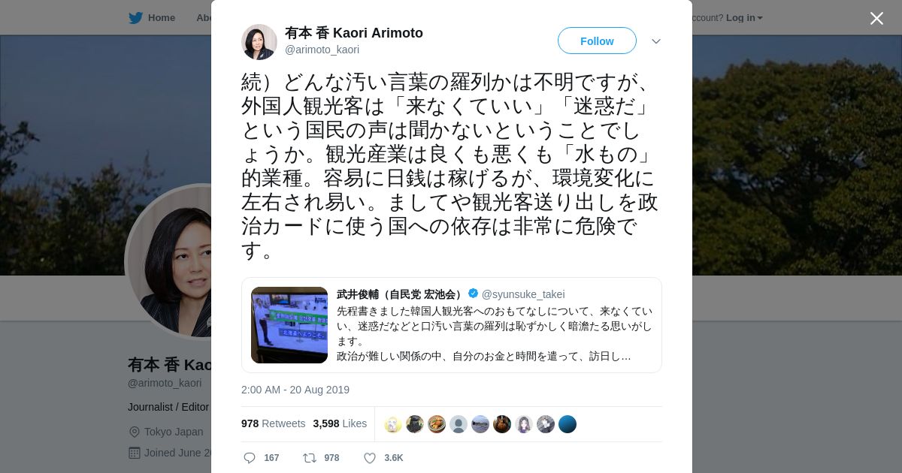
Task: Open the Twitter bird Home icon
Action: [135, 18]
